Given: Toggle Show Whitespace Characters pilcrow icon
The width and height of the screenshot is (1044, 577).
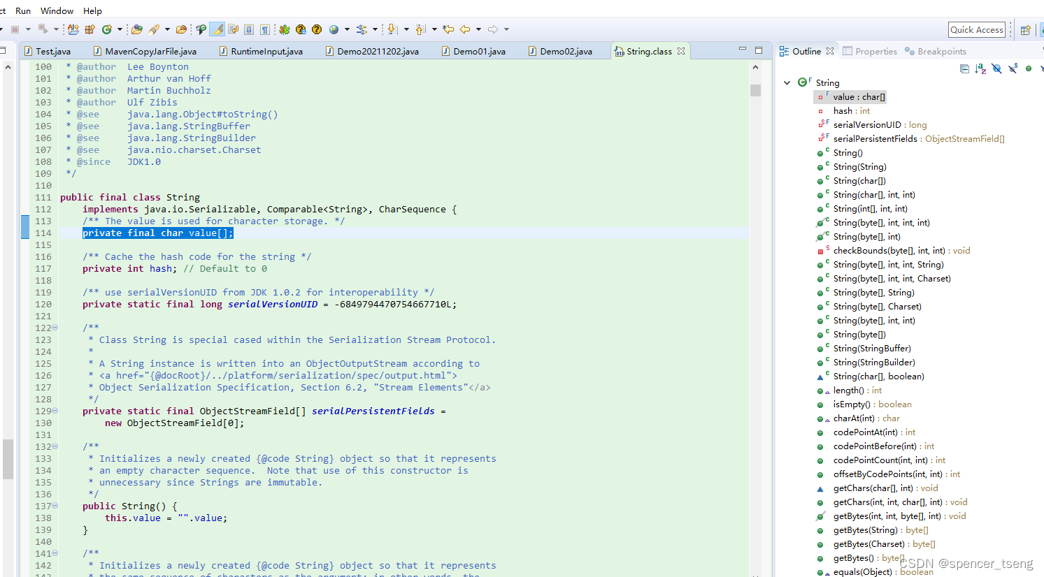Looking at the screenshot, I should 264,29.
